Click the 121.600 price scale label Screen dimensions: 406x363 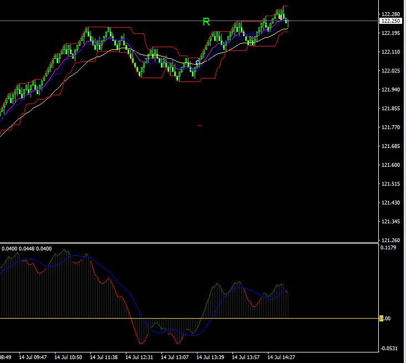[x=390, y=165]
